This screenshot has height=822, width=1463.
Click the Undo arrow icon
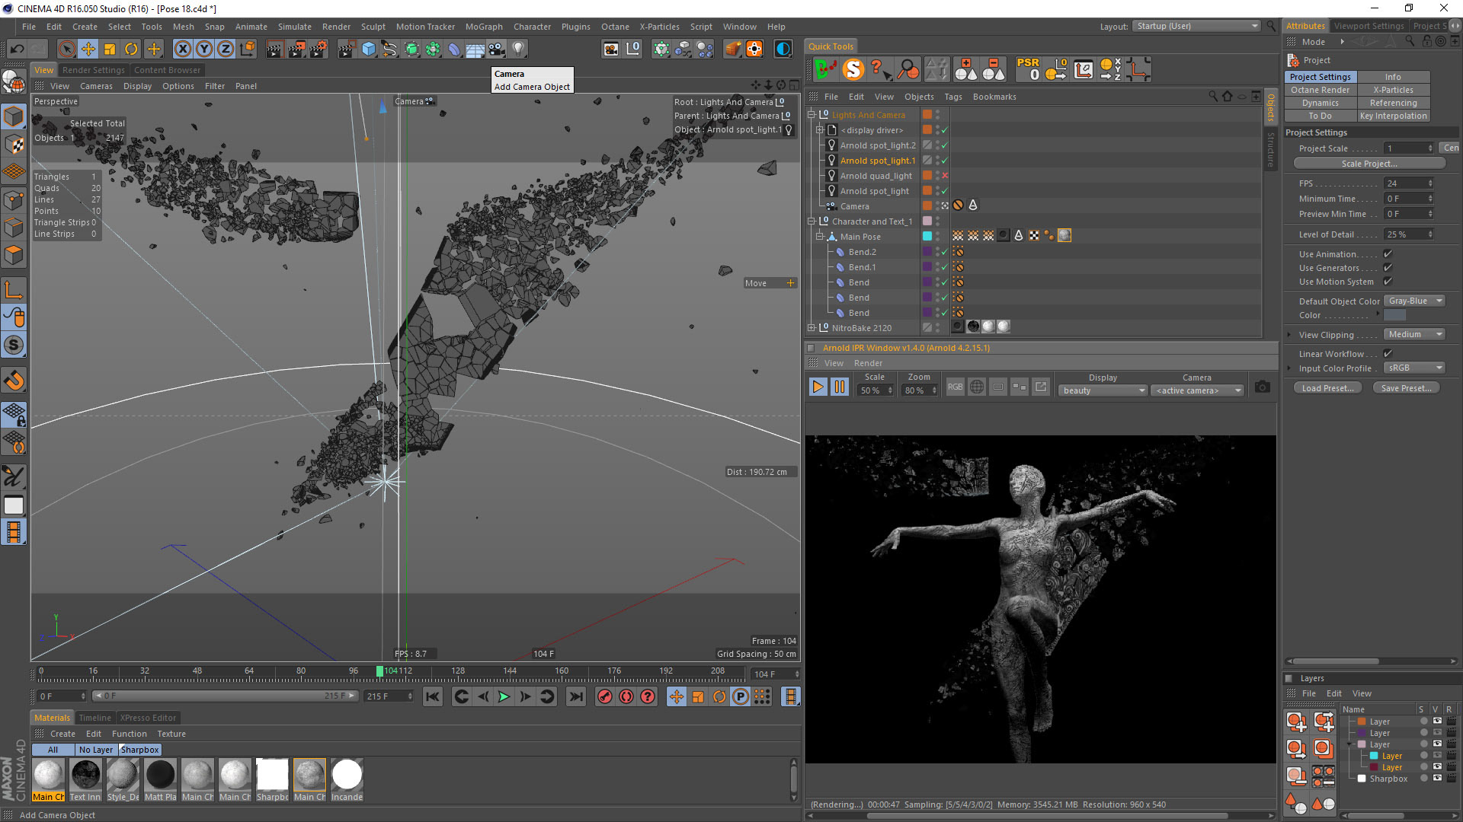17,49
